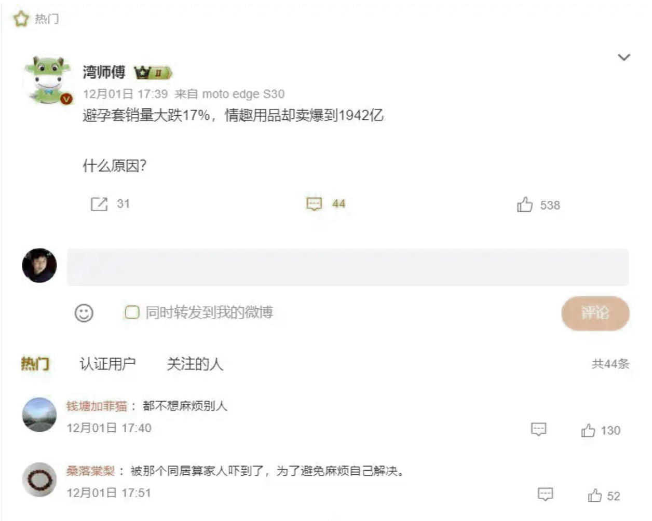
Task: Enable 同时转发到我的微博 checkbox
Action: point(132,312)
